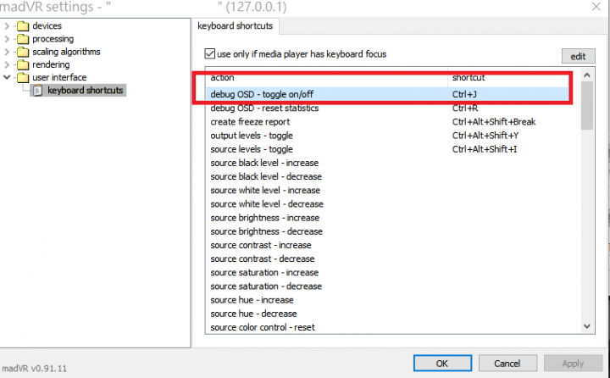Click the processing folder icon
Screen dimensions: 610x378
23,39
